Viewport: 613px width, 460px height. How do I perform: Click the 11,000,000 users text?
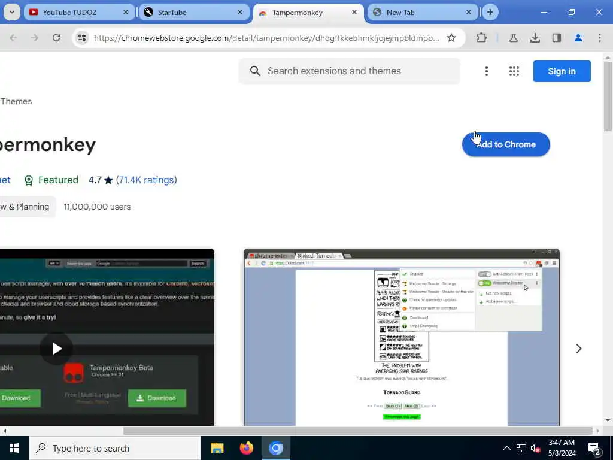click(97, 207)
